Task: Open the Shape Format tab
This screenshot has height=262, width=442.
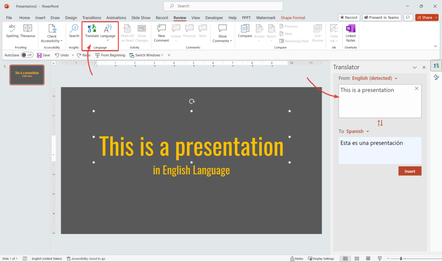Action: (293, 18)
